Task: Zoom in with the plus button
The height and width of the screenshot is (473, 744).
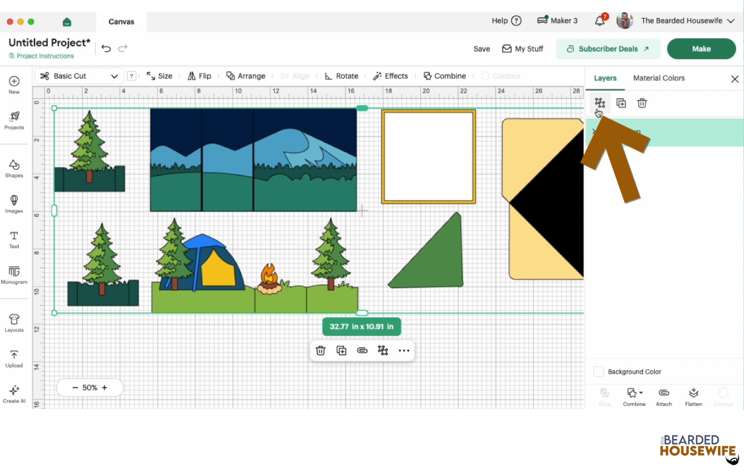Action: click(105, 387)
